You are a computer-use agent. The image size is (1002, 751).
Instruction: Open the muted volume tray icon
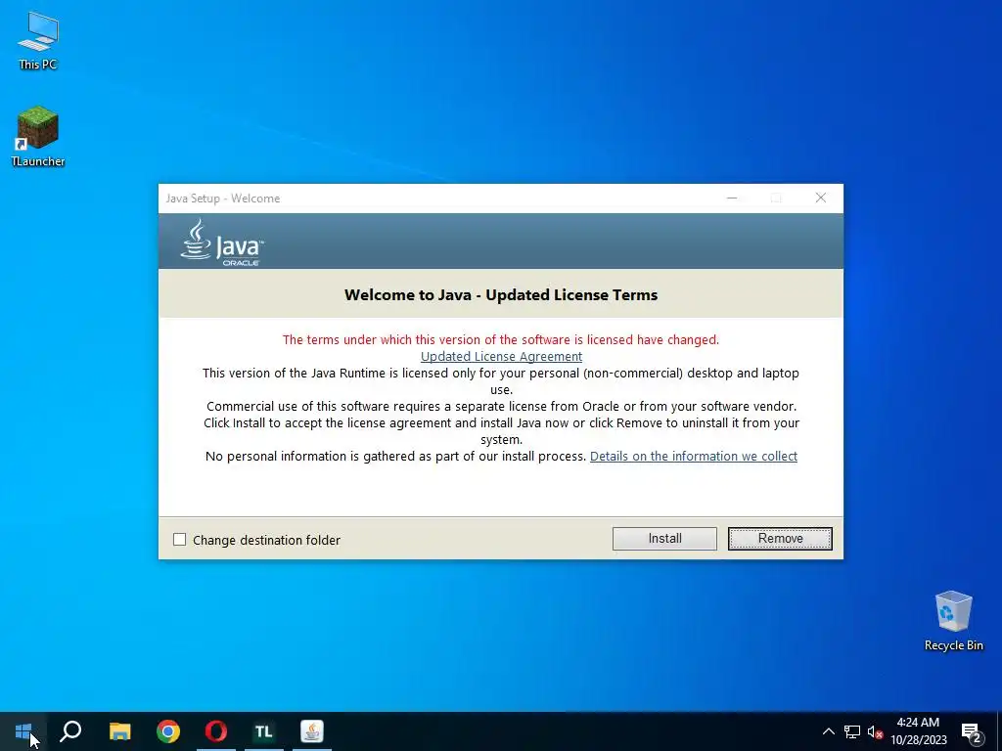(875, 731)
